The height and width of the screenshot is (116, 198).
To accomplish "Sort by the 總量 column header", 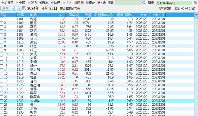I will click(88, 14).
